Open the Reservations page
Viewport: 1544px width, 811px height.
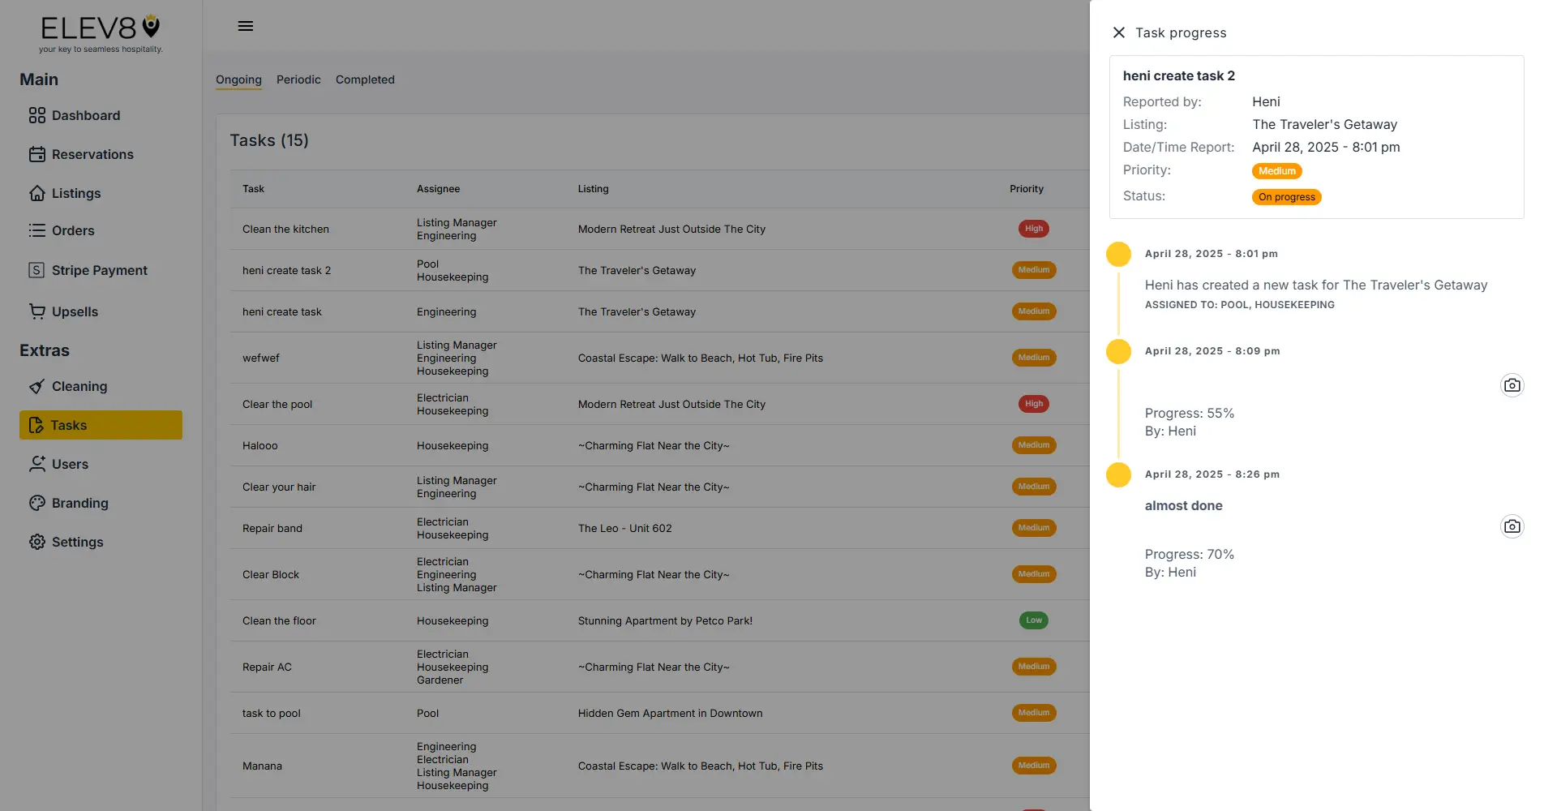coord(92,154)
